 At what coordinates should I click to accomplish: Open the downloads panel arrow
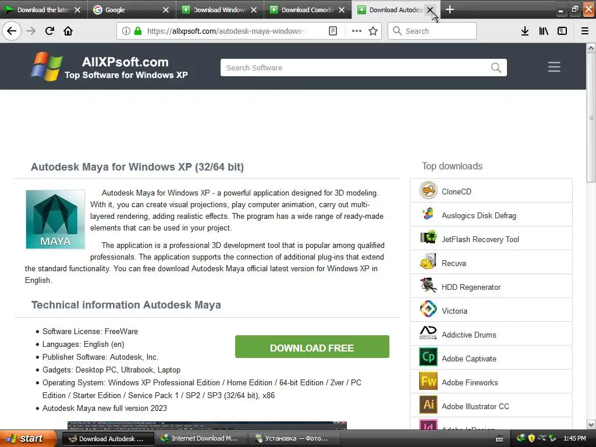coord(525,31)
